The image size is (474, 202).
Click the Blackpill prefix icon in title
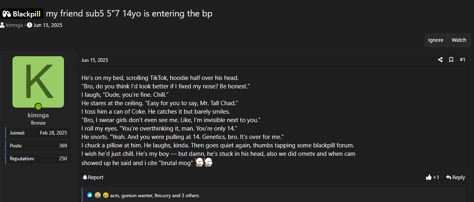pos(7,14)
